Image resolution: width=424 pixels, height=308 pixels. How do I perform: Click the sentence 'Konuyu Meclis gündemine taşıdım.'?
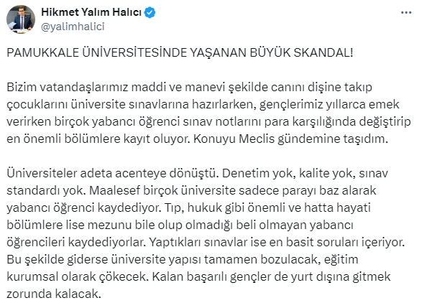[x=290, y=139]
